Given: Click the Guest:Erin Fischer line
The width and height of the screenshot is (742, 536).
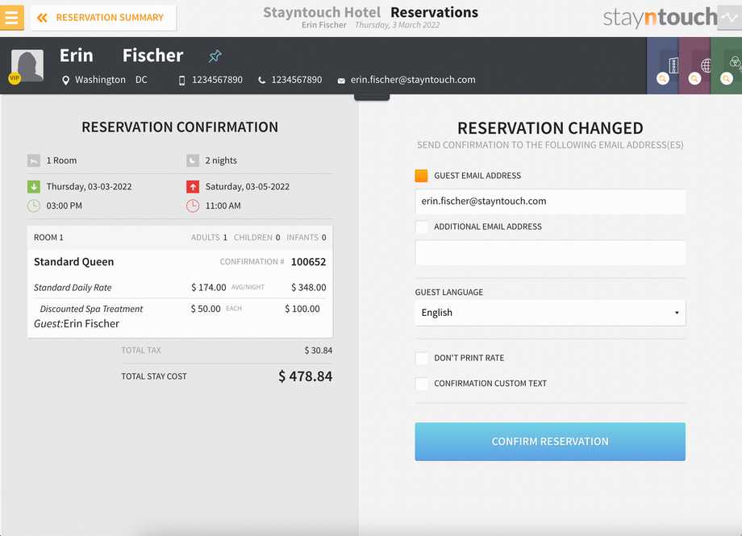Looking at the screenshot, I should [x=77, y=324].
